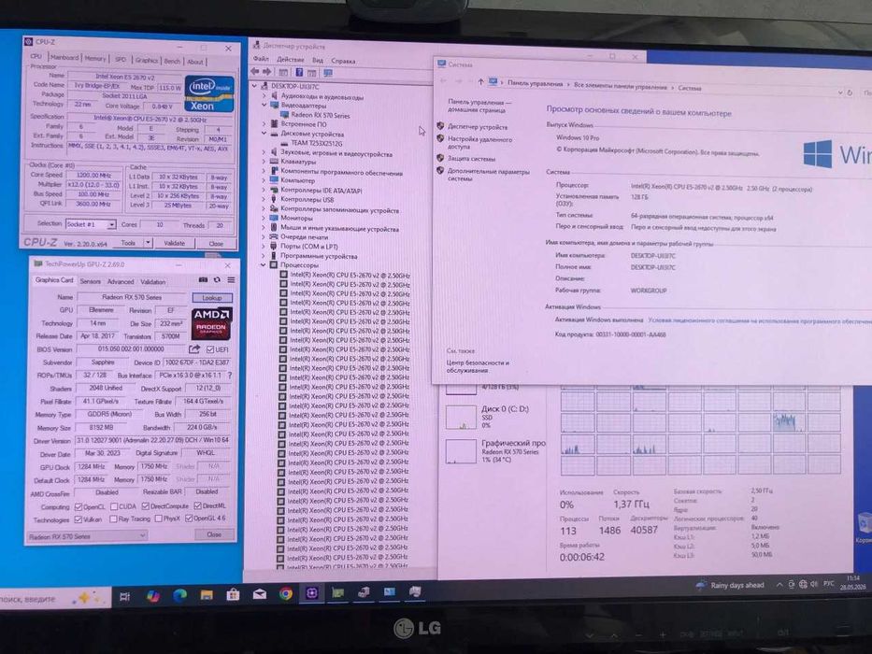Click the blue help icon in Device Manager toolbar

299,72
